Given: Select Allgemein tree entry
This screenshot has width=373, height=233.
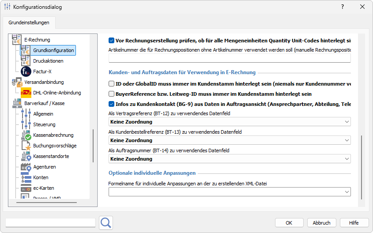Looking at the screenshot, I should click(43, 114).
